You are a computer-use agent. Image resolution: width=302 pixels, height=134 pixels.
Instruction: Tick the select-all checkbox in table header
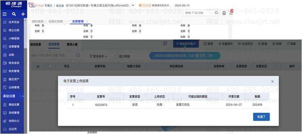click(x=50, y=66)
